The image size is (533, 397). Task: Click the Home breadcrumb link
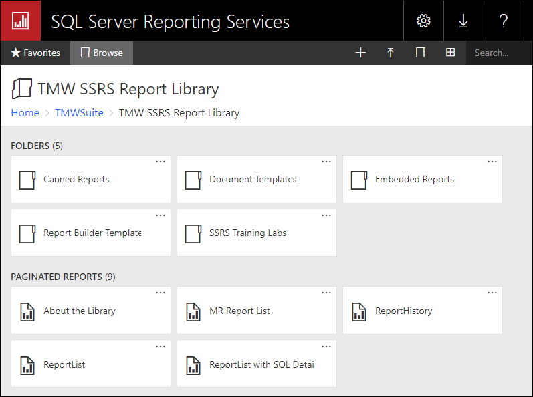click(25, 113)
